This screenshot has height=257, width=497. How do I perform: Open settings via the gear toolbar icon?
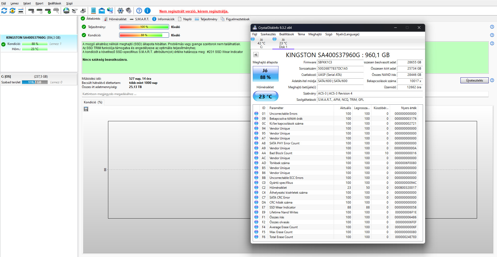pos(120,11)
